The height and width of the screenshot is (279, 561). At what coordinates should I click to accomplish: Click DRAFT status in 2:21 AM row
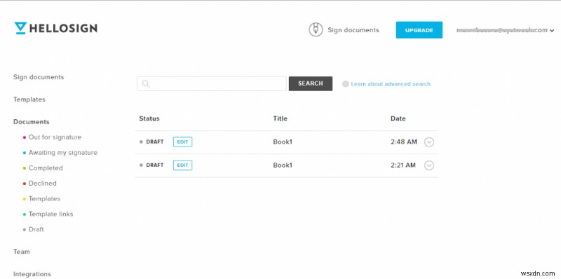click(154, 165)
